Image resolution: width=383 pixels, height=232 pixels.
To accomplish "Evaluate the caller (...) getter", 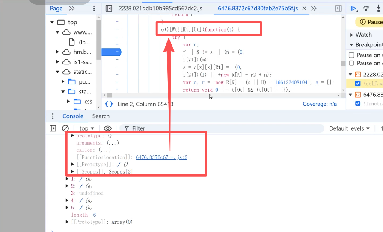I will [104, 150].
